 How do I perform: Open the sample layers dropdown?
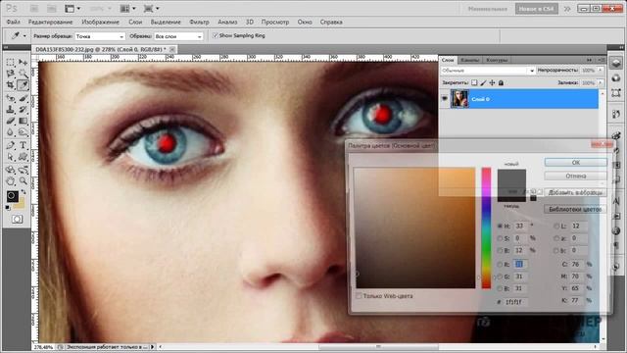click(178, 36)
